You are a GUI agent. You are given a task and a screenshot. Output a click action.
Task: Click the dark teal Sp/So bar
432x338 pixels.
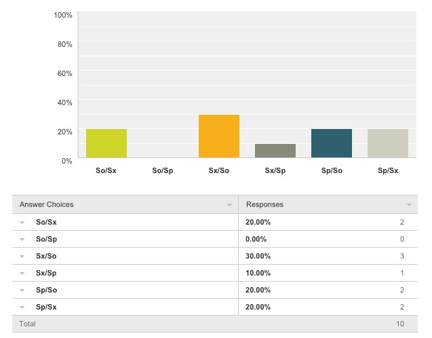(x=331, y=143)
